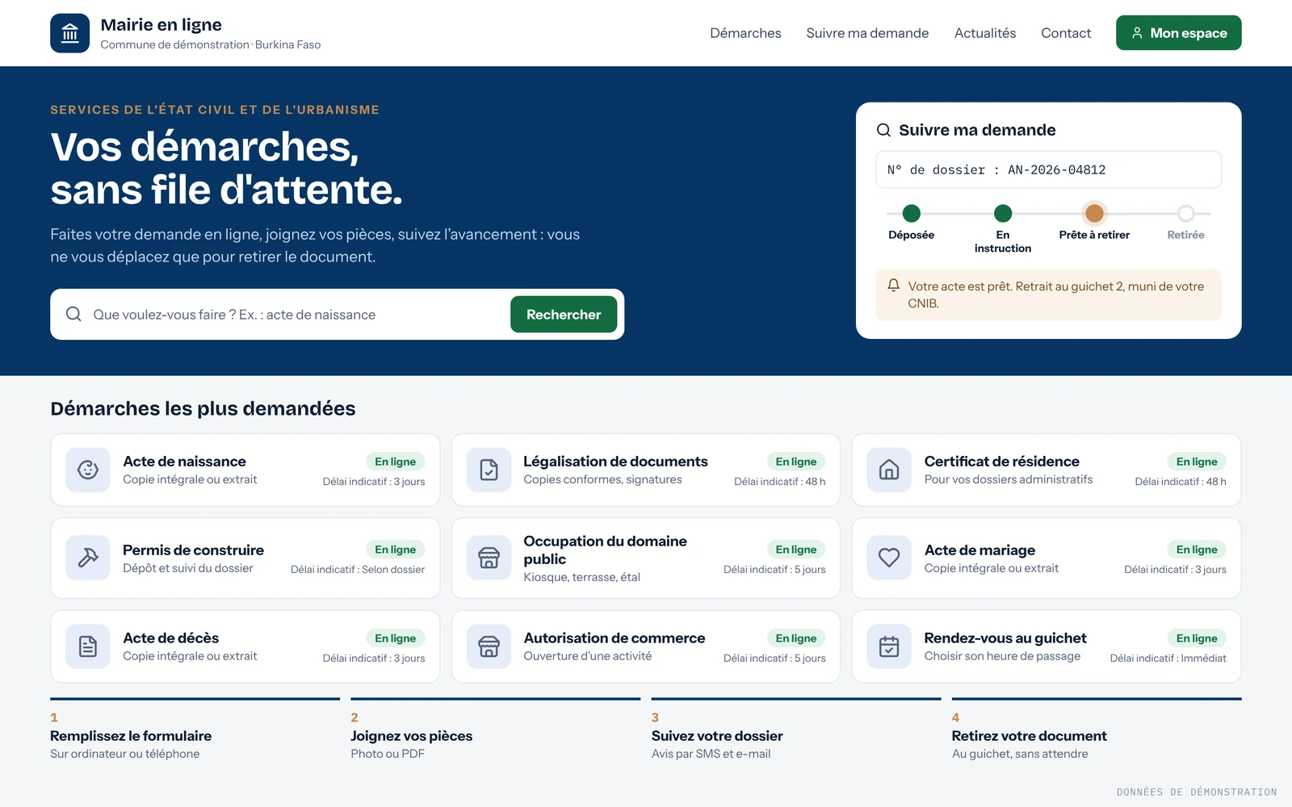
Task: Click the "Joignez vos pièces" step
Action: 412,736
